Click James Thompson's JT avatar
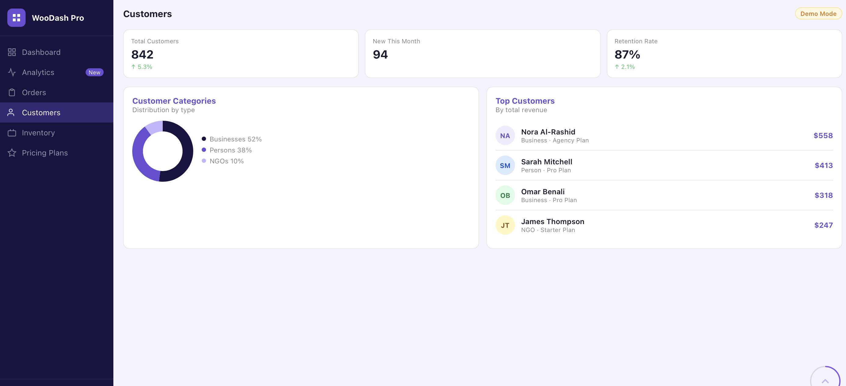The width and height of the screenshot is (846, 386). coord(505,225)
